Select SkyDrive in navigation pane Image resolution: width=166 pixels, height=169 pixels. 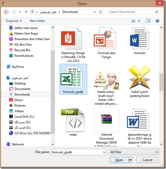[x=15, y=67]
